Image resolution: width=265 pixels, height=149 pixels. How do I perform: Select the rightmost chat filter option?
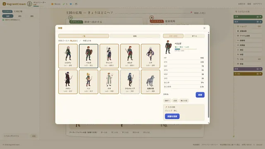point(32,16)
